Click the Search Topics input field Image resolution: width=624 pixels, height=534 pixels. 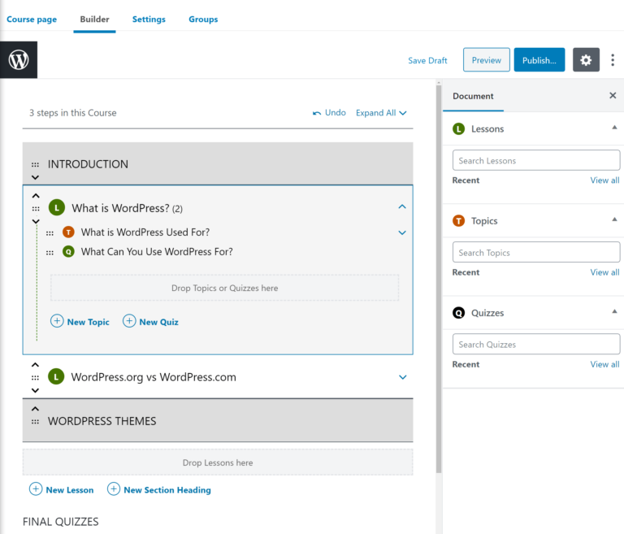535,253
